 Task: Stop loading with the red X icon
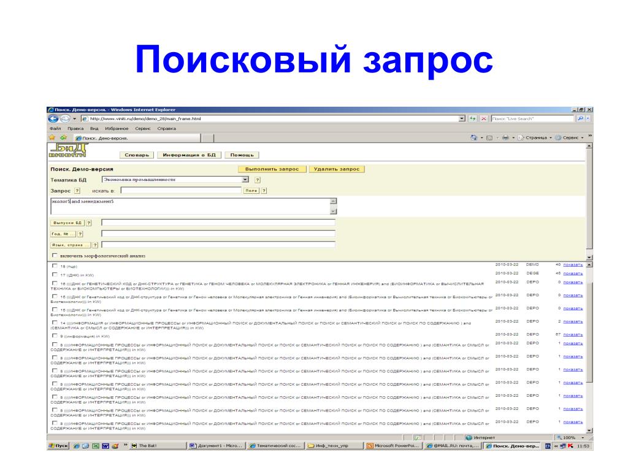(484, 118)
